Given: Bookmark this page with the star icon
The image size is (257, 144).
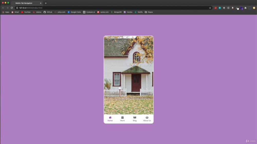Looking at the screenshot, I should tap(210, 8).
